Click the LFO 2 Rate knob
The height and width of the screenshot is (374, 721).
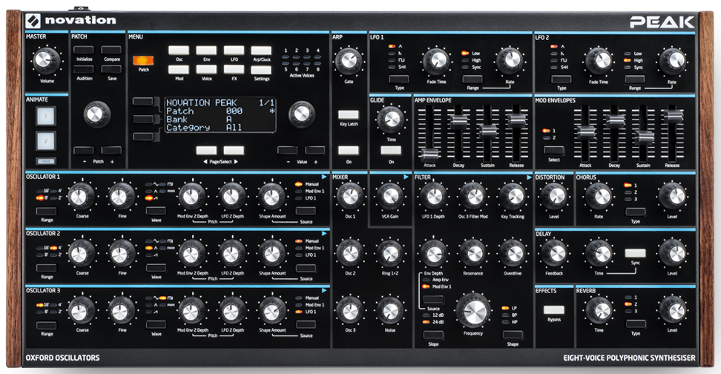click(672, 61)
